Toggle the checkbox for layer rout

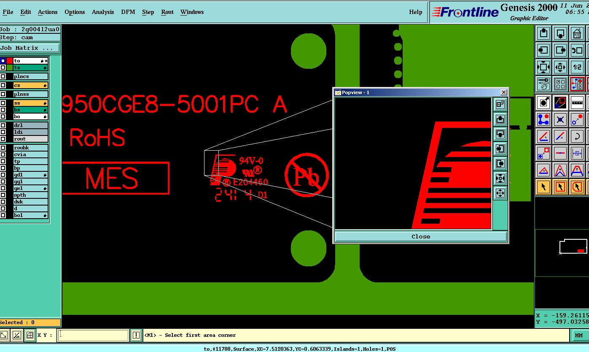(3, 139)
